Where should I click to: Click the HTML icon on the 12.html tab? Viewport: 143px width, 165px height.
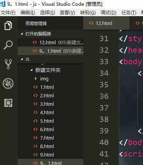click(x=91, y=23)
